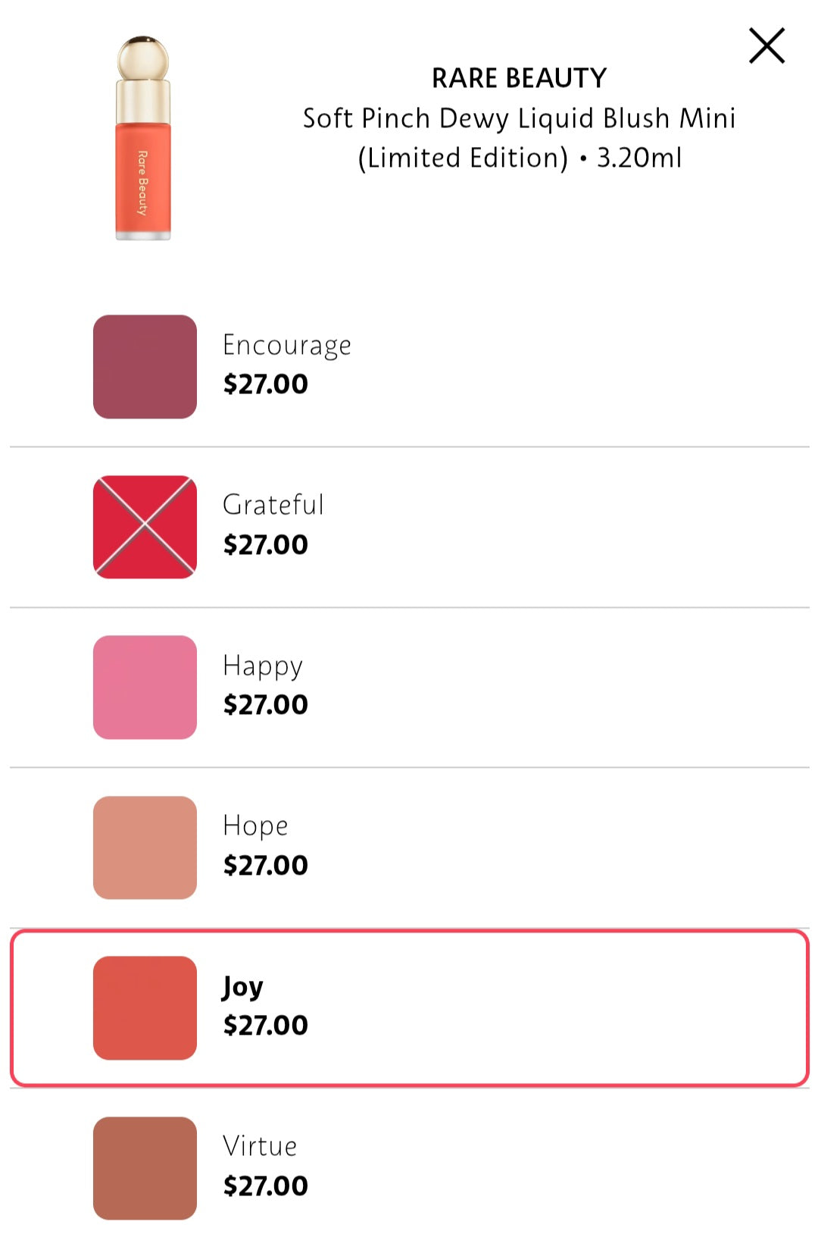818x1247 pixels.
Task: Tap the Virtue shade label
Action: tap(260, 1146)
